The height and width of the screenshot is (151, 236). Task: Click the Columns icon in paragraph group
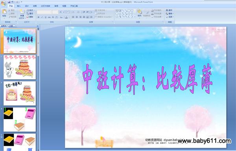92,17
